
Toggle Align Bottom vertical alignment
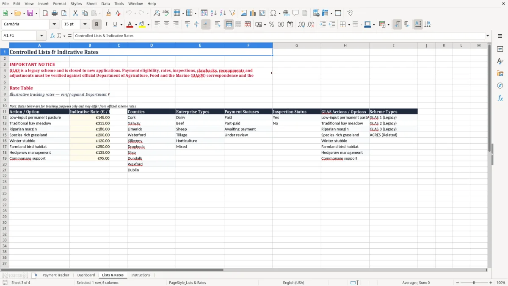click(x=206, y=25)
